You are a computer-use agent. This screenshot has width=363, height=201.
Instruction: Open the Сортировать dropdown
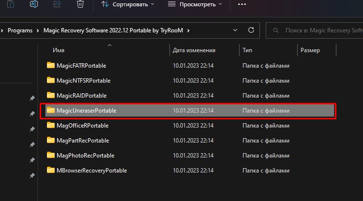pyautogui.click(x=128, y=4)
